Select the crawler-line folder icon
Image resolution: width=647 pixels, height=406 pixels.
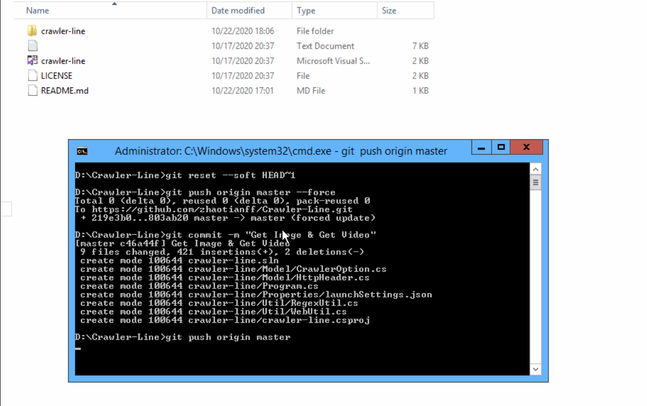pyautogui.click(x=32, y=31)
